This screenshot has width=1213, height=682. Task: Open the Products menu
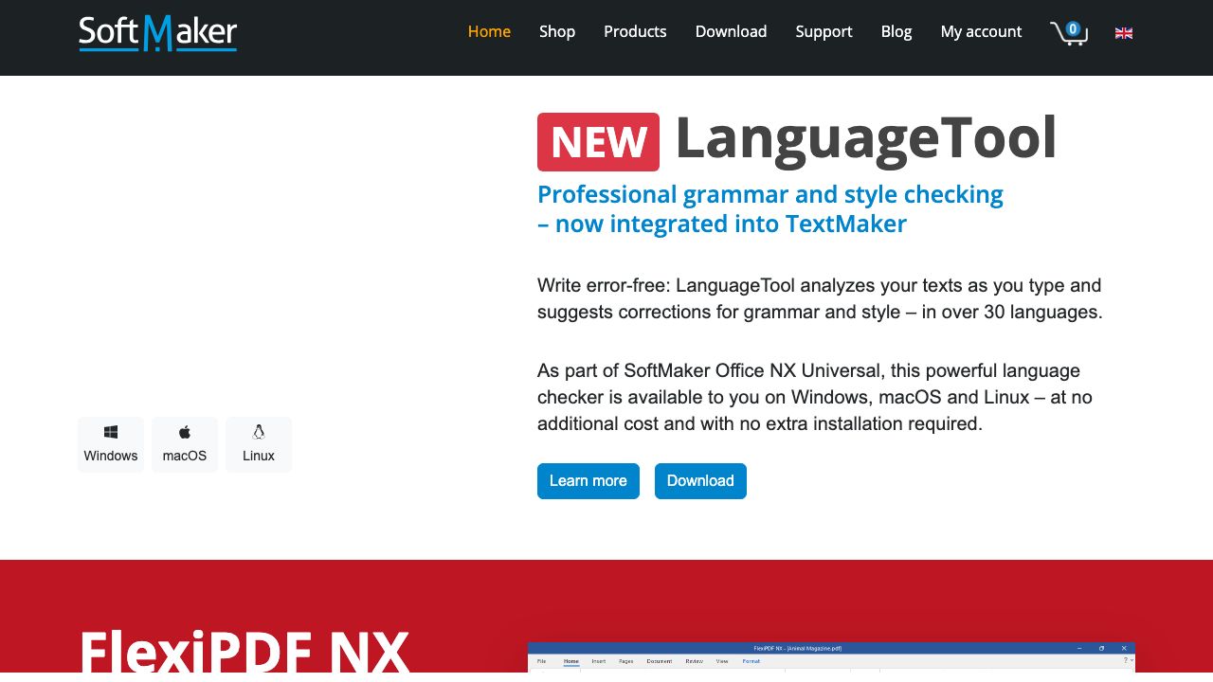tap(635, 31)
